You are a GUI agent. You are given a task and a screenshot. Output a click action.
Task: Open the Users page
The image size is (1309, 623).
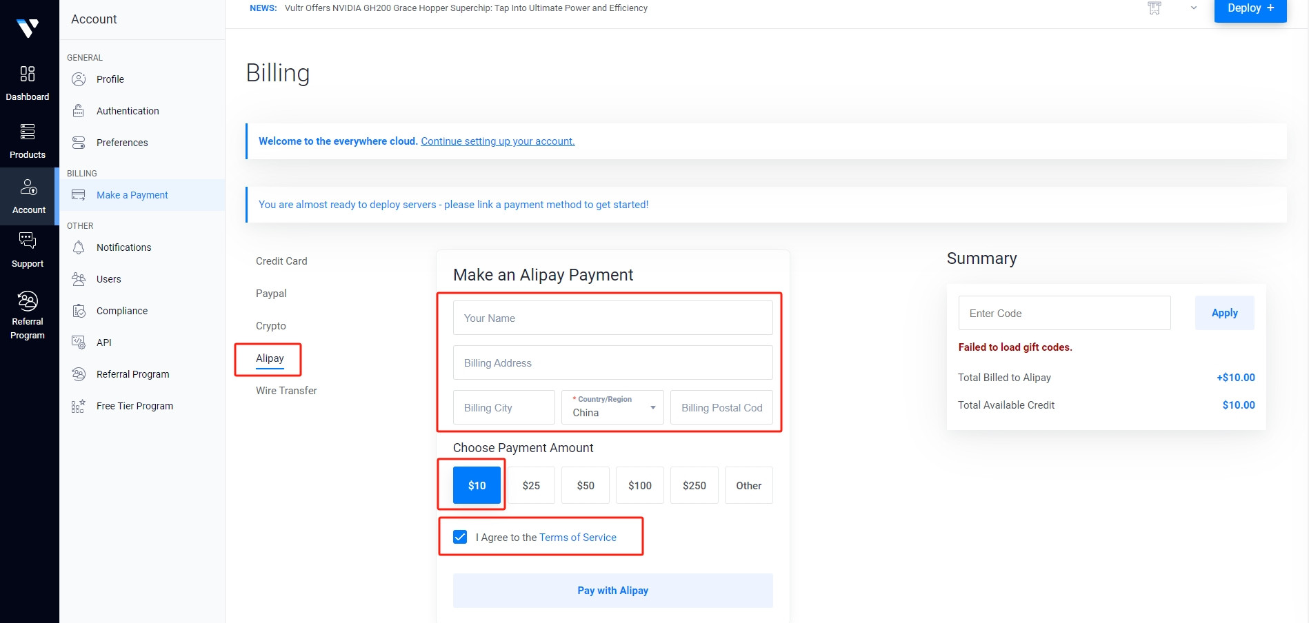tap(109, 279)
